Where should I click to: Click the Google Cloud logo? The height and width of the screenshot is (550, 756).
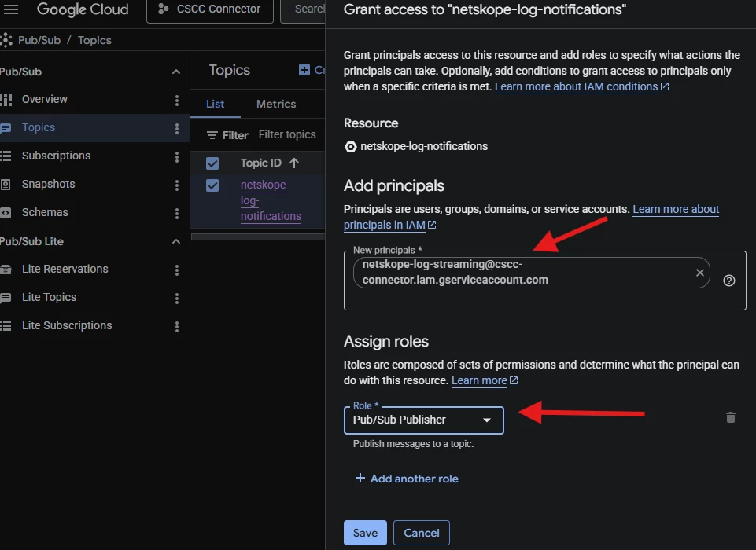coord(83,9)
